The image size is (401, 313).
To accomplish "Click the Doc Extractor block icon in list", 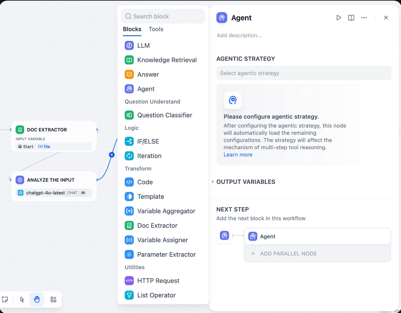I will [129, 225].
